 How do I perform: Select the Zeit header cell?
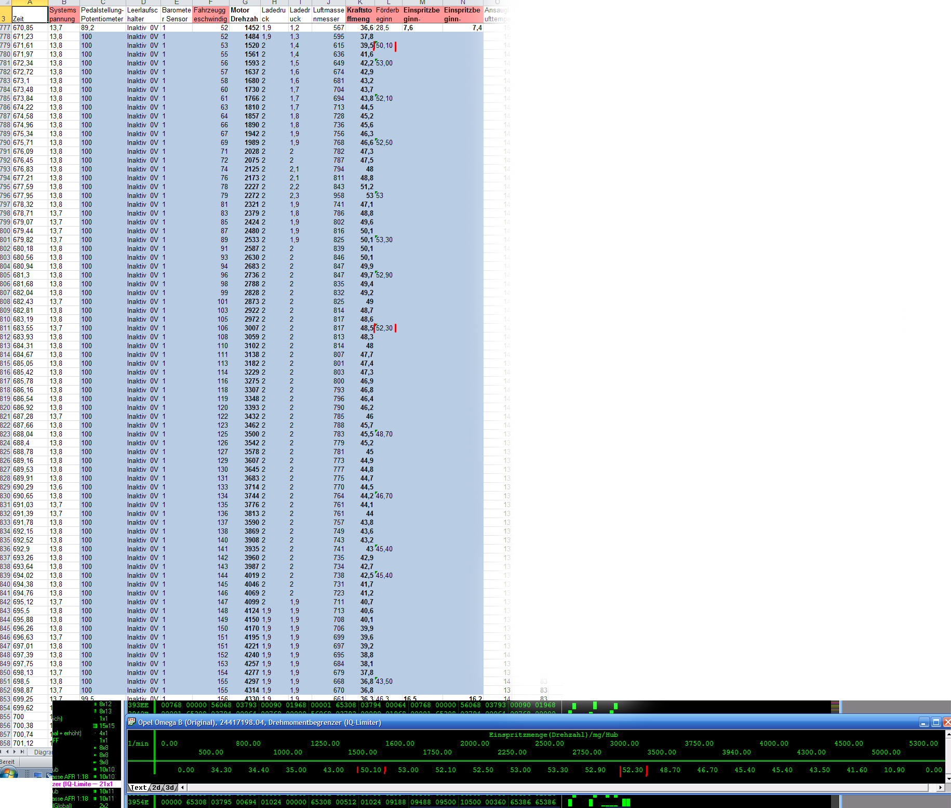30,15
